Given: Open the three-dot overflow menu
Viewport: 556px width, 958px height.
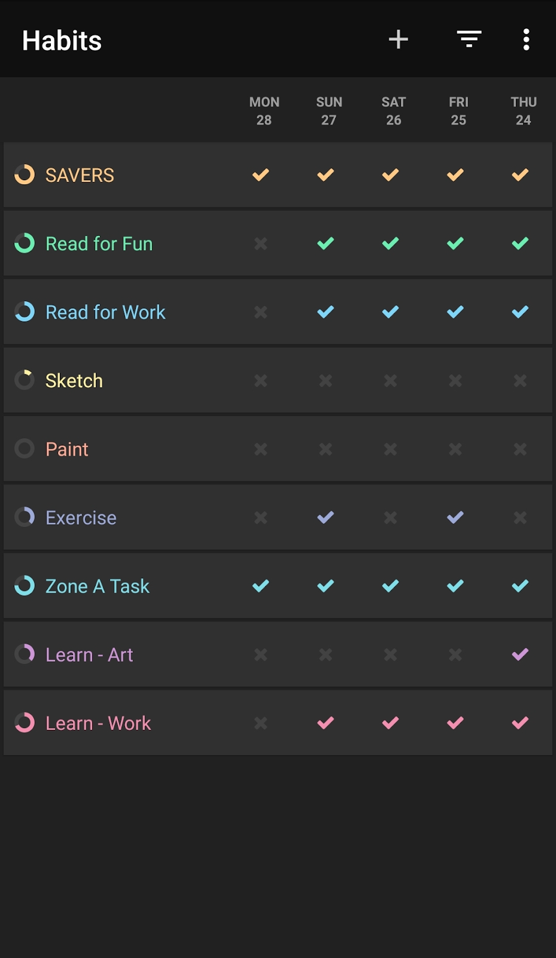Looking at the screenshot, I should [x=526, y=40].
